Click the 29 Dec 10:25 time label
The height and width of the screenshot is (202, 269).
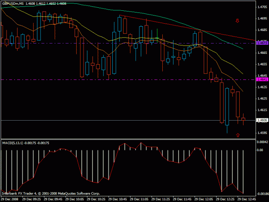pyautogui.click(x=96, y=199)
